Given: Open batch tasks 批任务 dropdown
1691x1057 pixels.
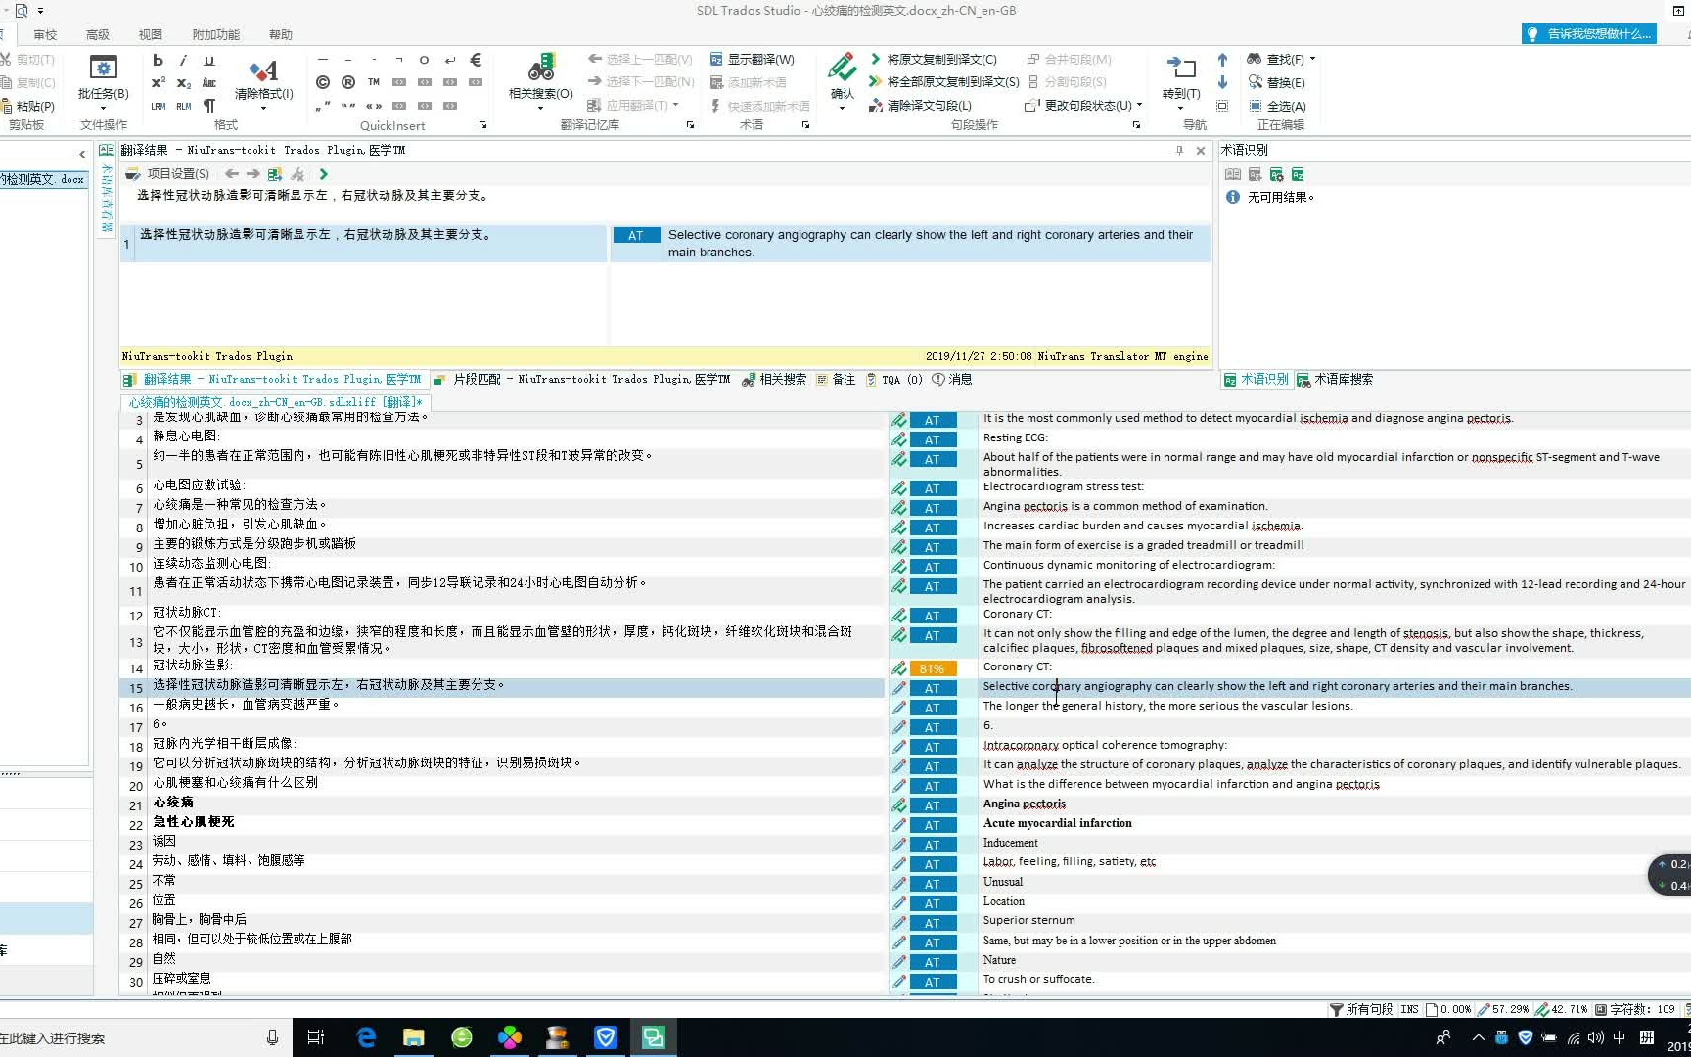Looking at the screenshot, I should click(104, 81).
